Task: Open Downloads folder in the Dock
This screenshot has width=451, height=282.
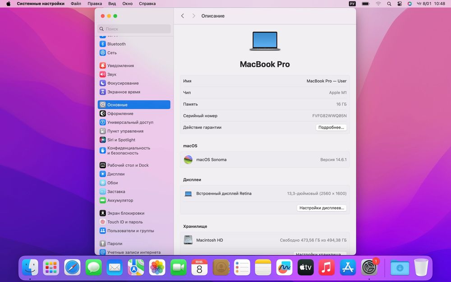Action: click(x=400, y=267)
